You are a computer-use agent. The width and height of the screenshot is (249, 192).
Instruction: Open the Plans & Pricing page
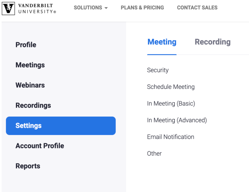[x=142, y=8]
